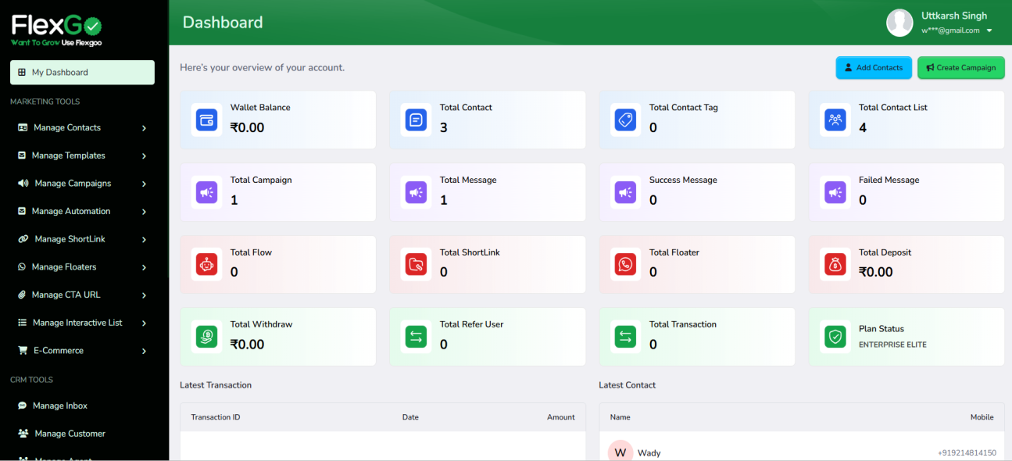Click the Plan Status shield icon
Image resolution: width=1012 pixels, height=461 pixels.
(x=835, y=337)
